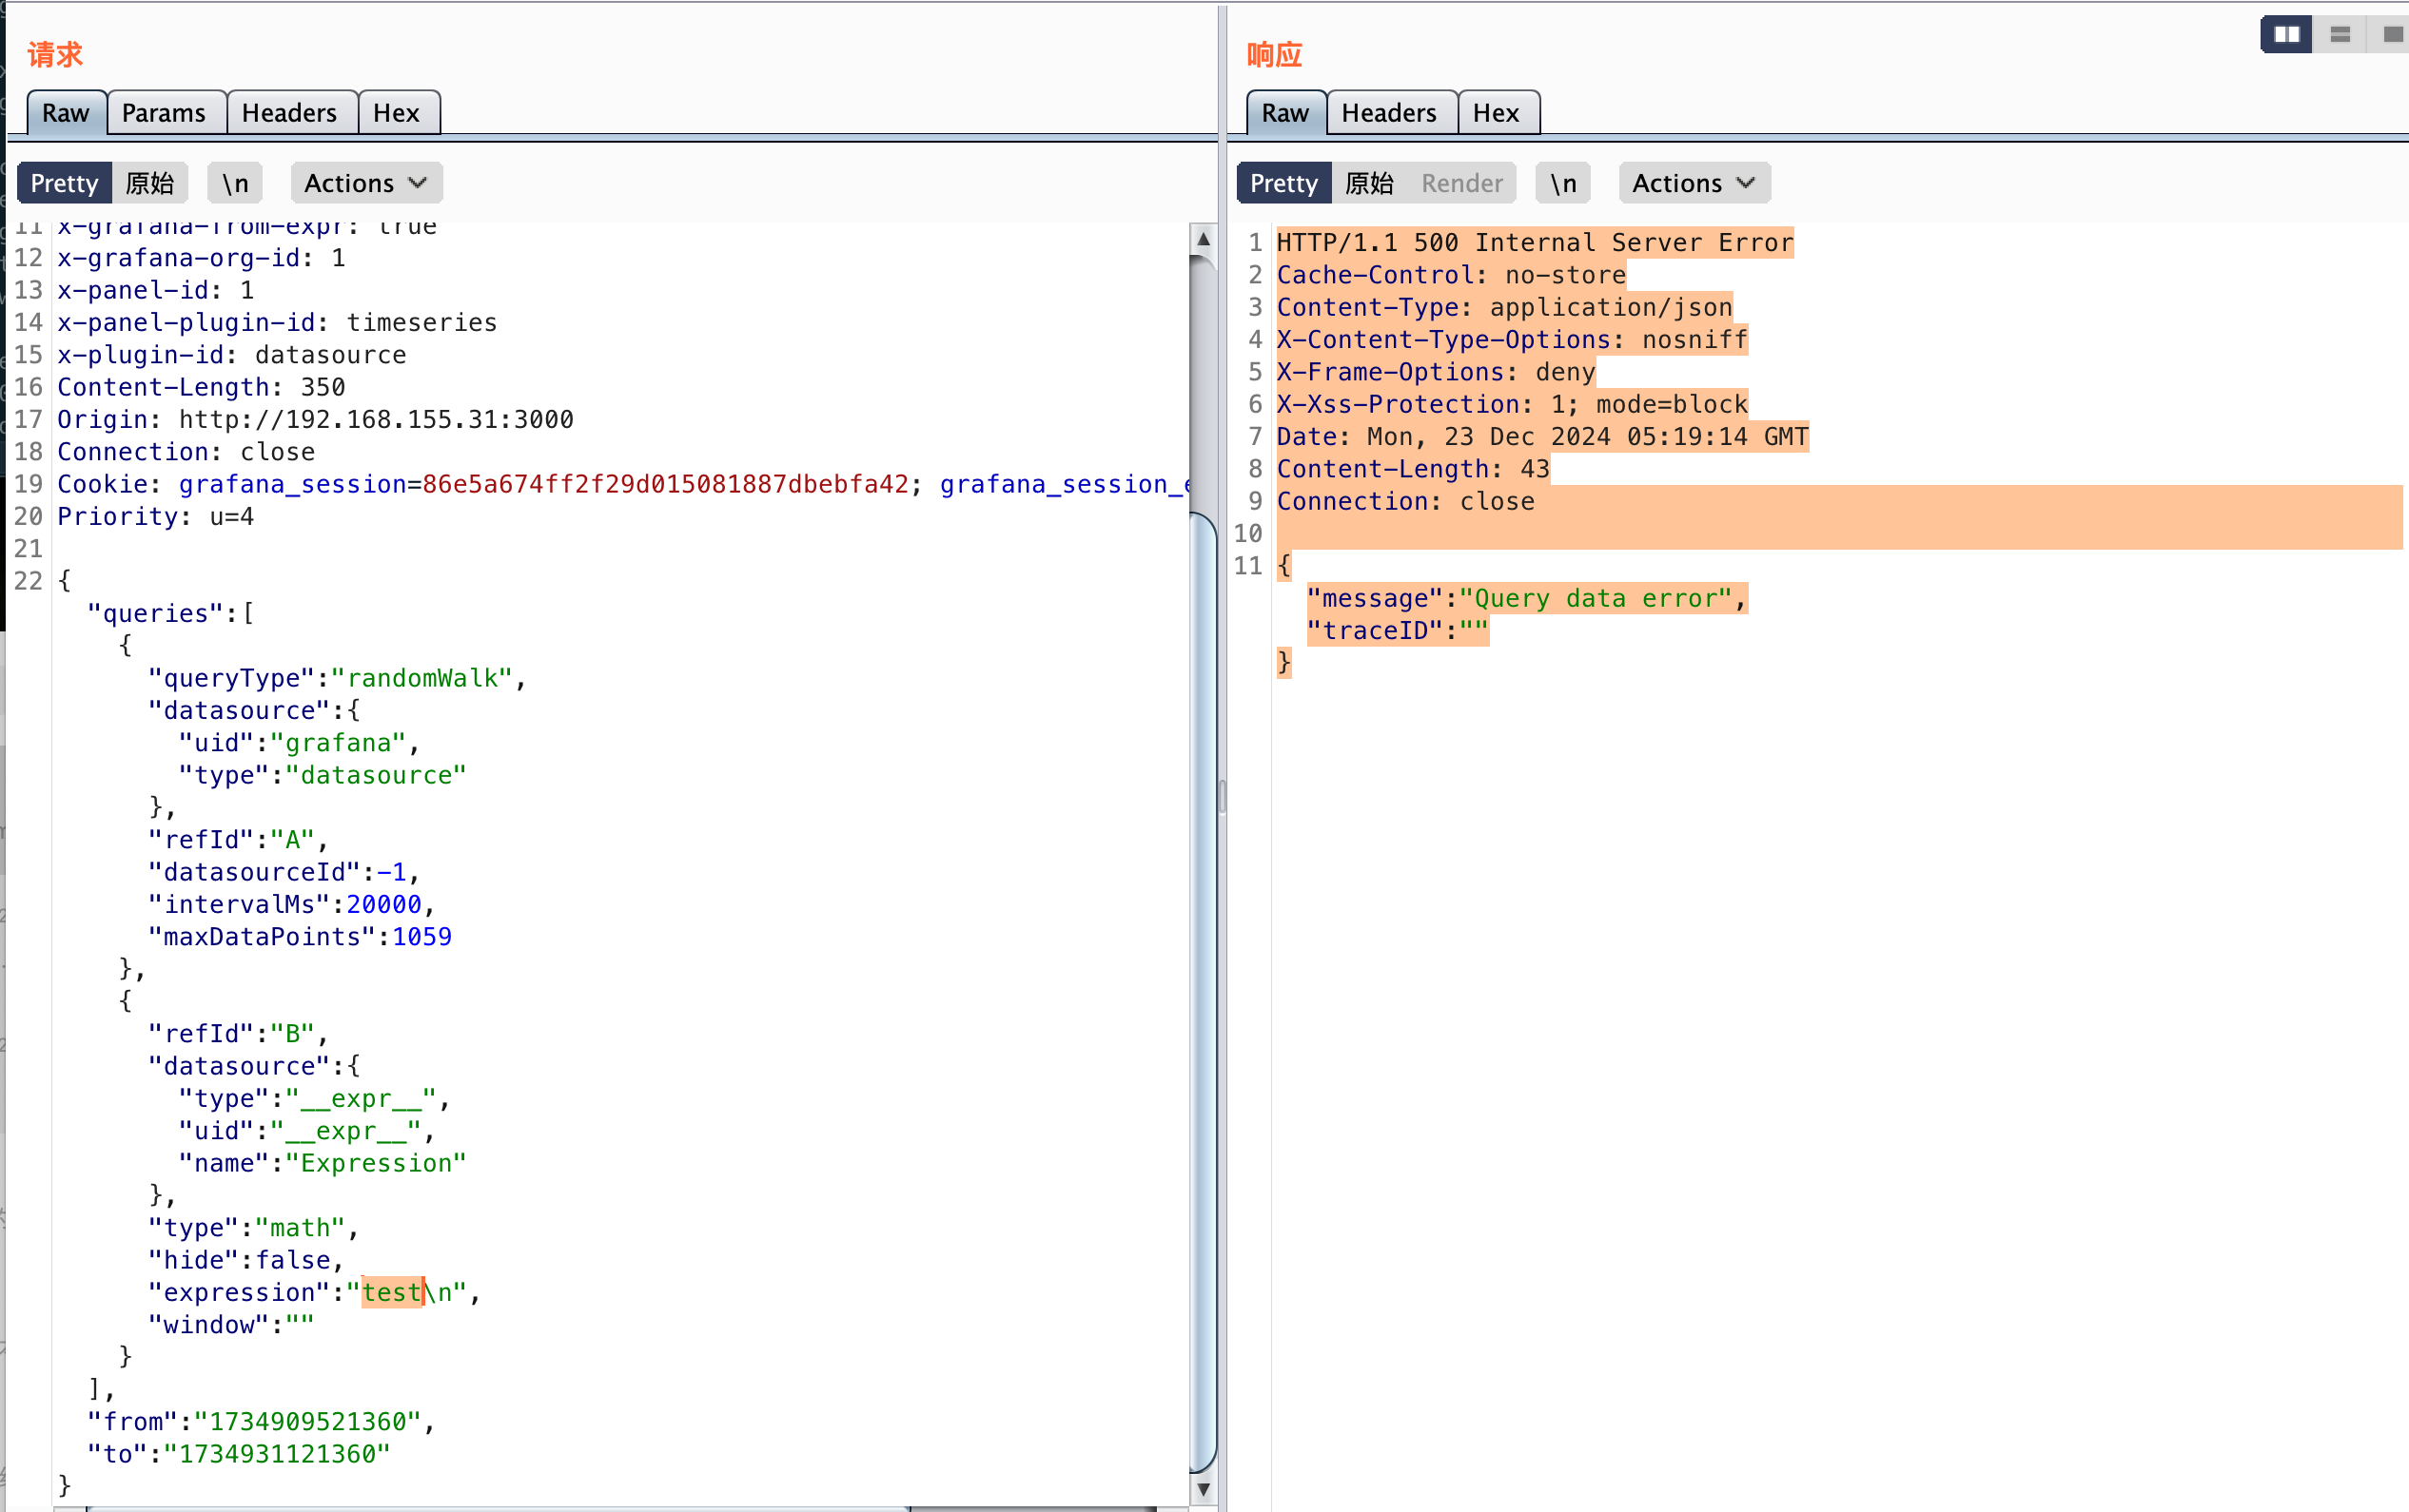Switch request view to Pretty mode
2409x1512 pixels.
click(x=64, y=183)
